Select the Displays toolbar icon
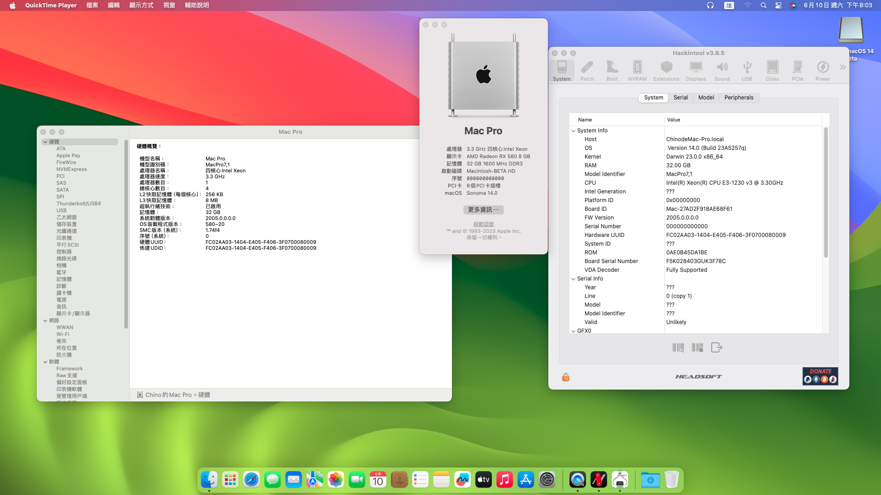881x495 pixels. tap(696, 71)
